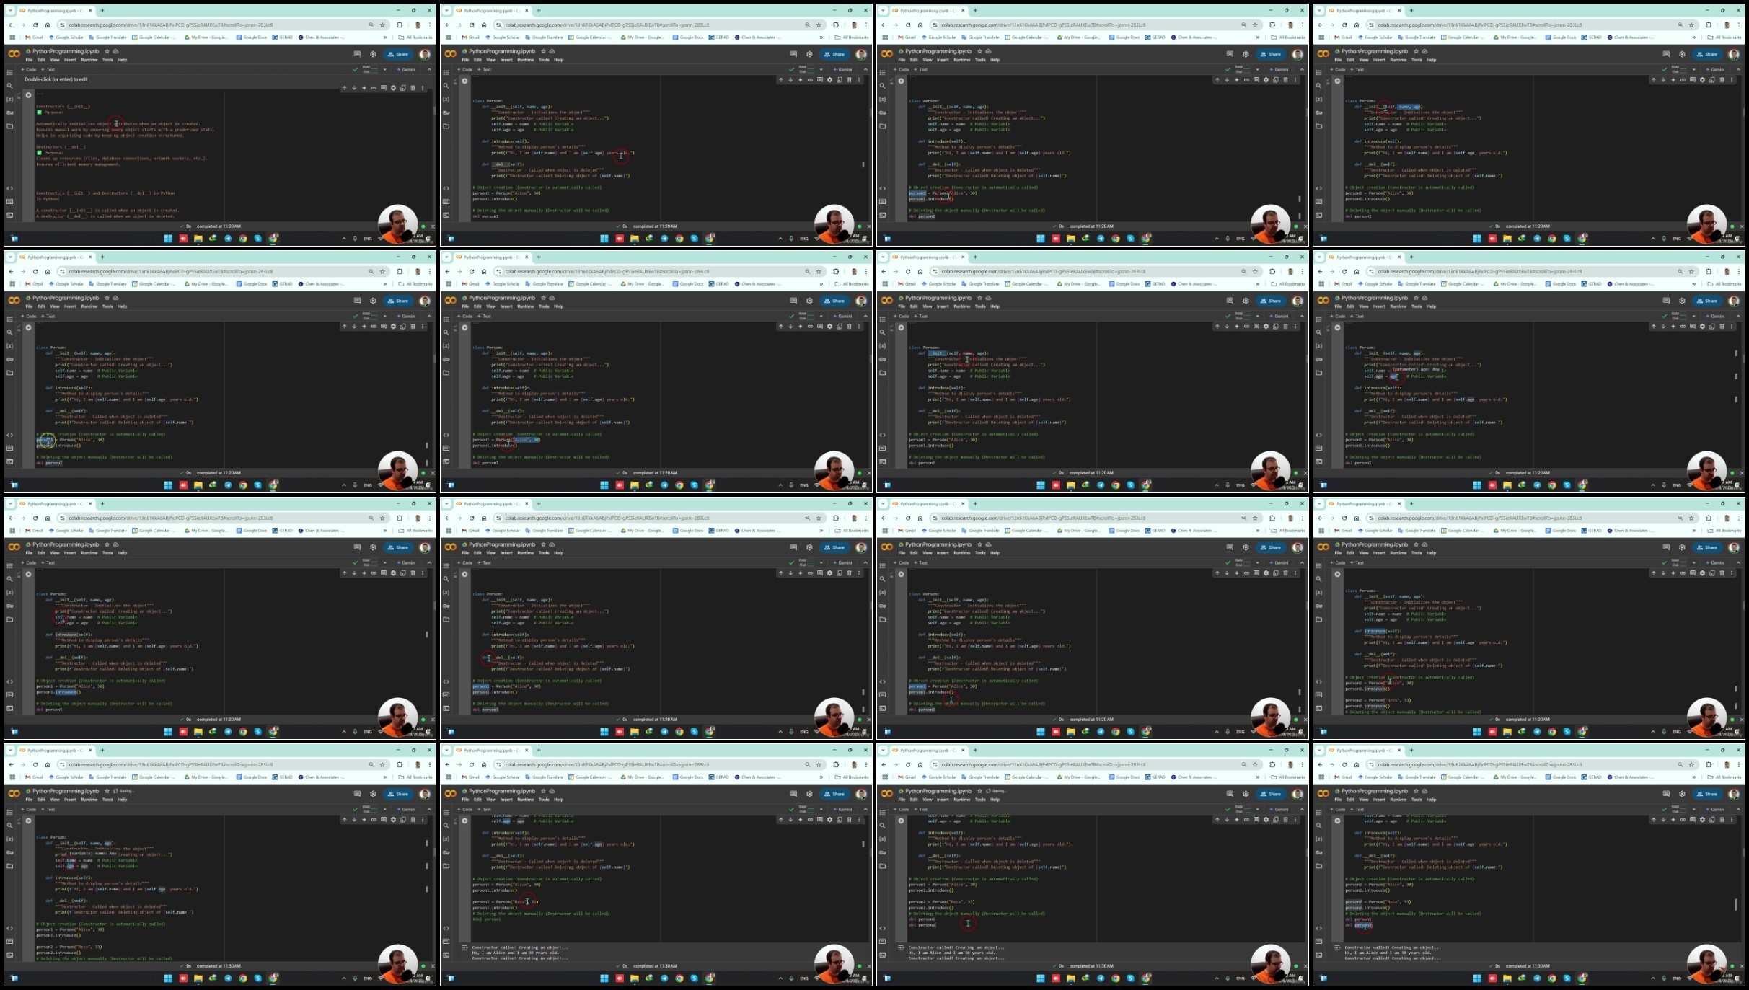Open table of contents in 'Double-click to edit' frame
This screenshot has height=990, width=1749.
pyautogui.click(x=9, y=72)
